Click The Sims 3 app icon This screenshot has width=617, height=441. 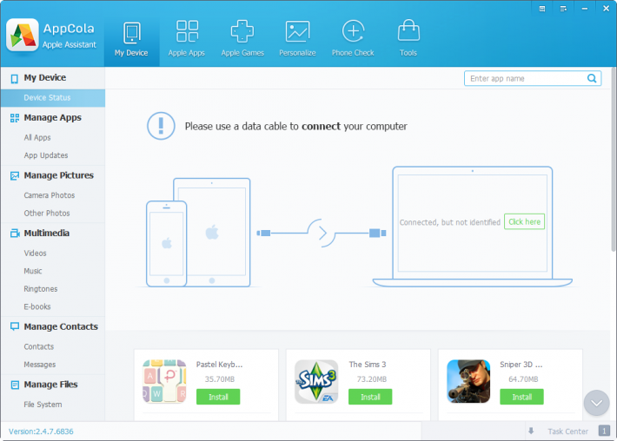point(317,381)
